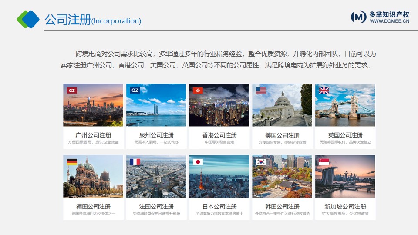Open the Hong Kong night view thumbnail
Image resolution: width=418 pixels, height=235 pixels.
tap(219, 105)
